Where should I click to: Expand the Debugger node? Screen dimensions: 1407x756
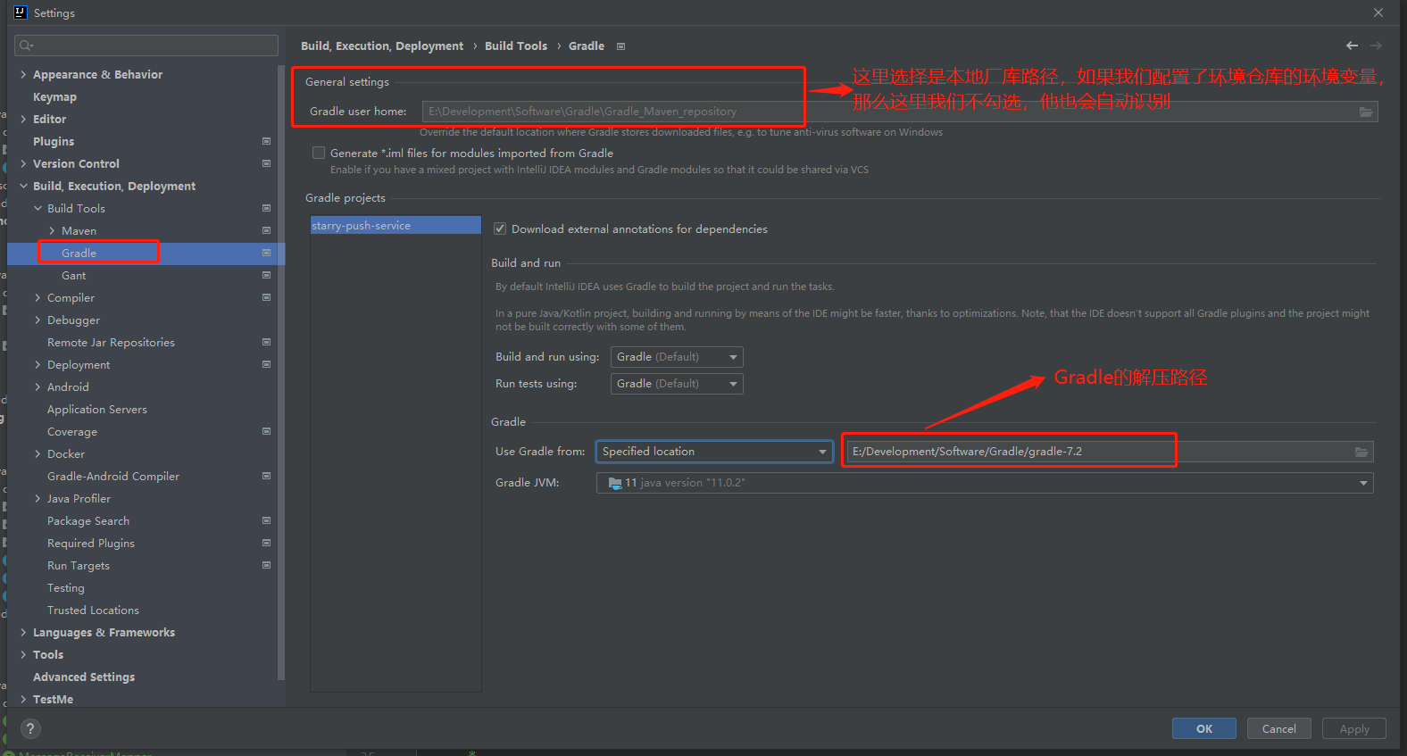click(x=37, y=320)
